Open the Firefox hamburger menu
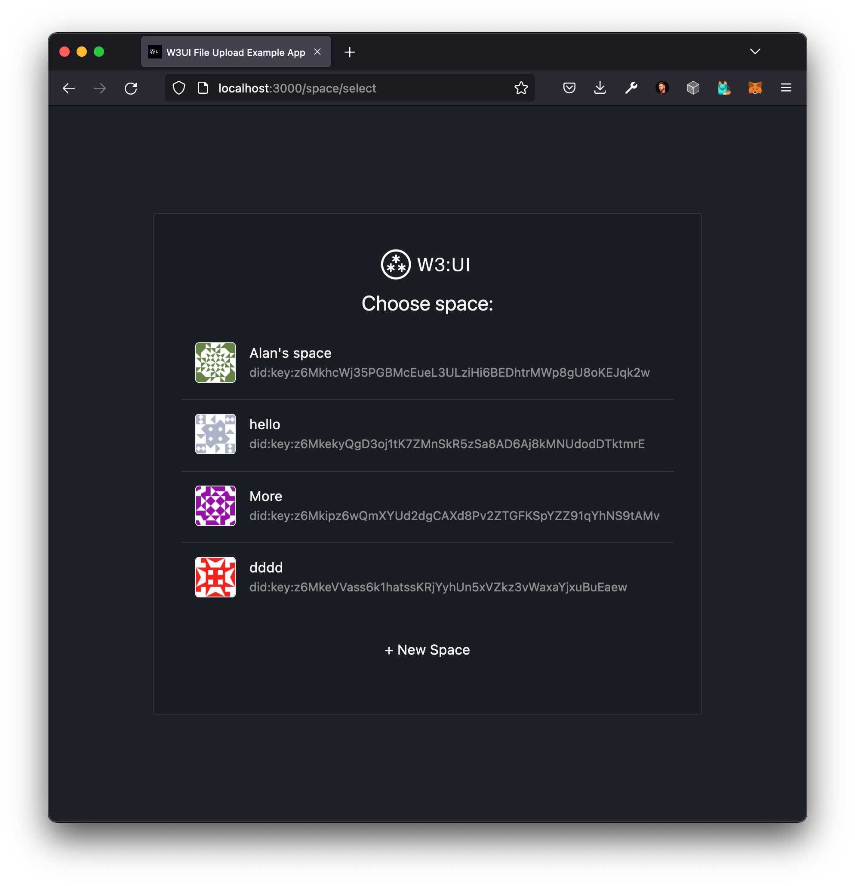 click(786, 88)
